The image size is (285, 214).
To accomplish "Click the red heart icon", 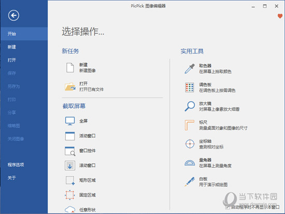I will click(280, 16).
